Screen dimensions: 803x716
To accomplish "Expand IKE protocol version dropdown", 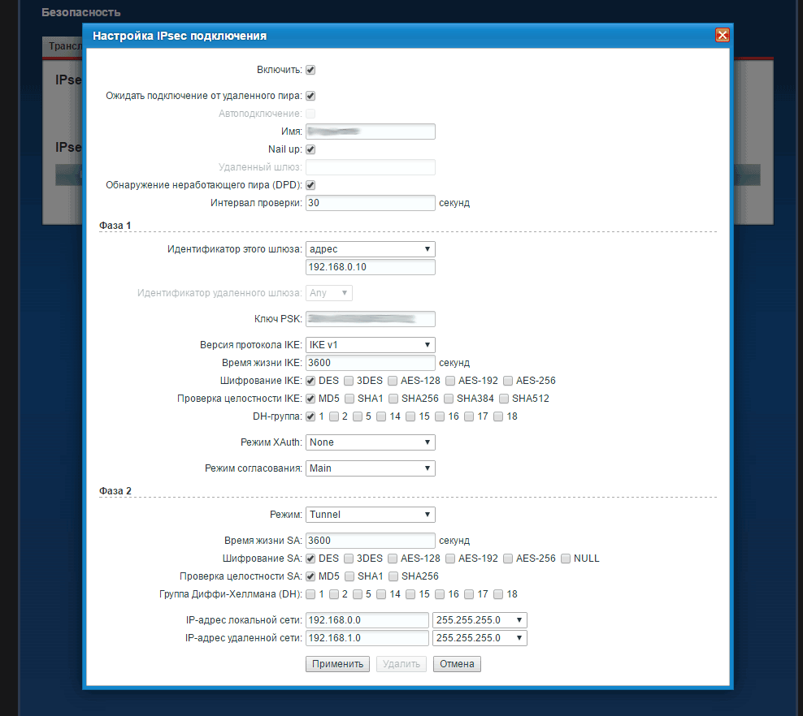I will click(x=371, y=345).
